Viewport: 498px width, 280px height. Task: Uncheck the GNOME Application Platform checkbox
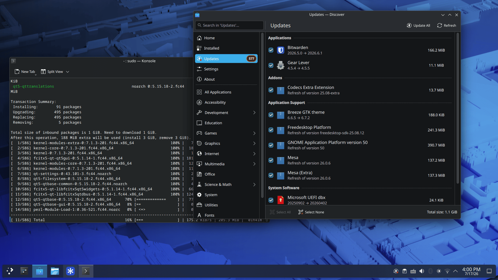271,145
